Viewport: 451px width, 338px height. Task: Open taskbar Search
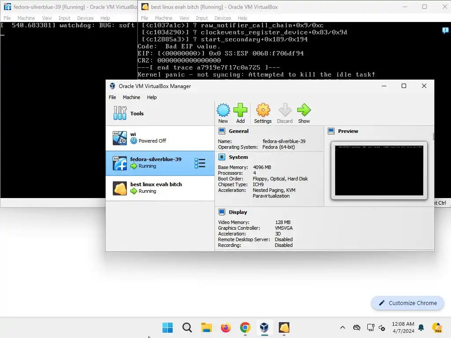tap(187, 327)
